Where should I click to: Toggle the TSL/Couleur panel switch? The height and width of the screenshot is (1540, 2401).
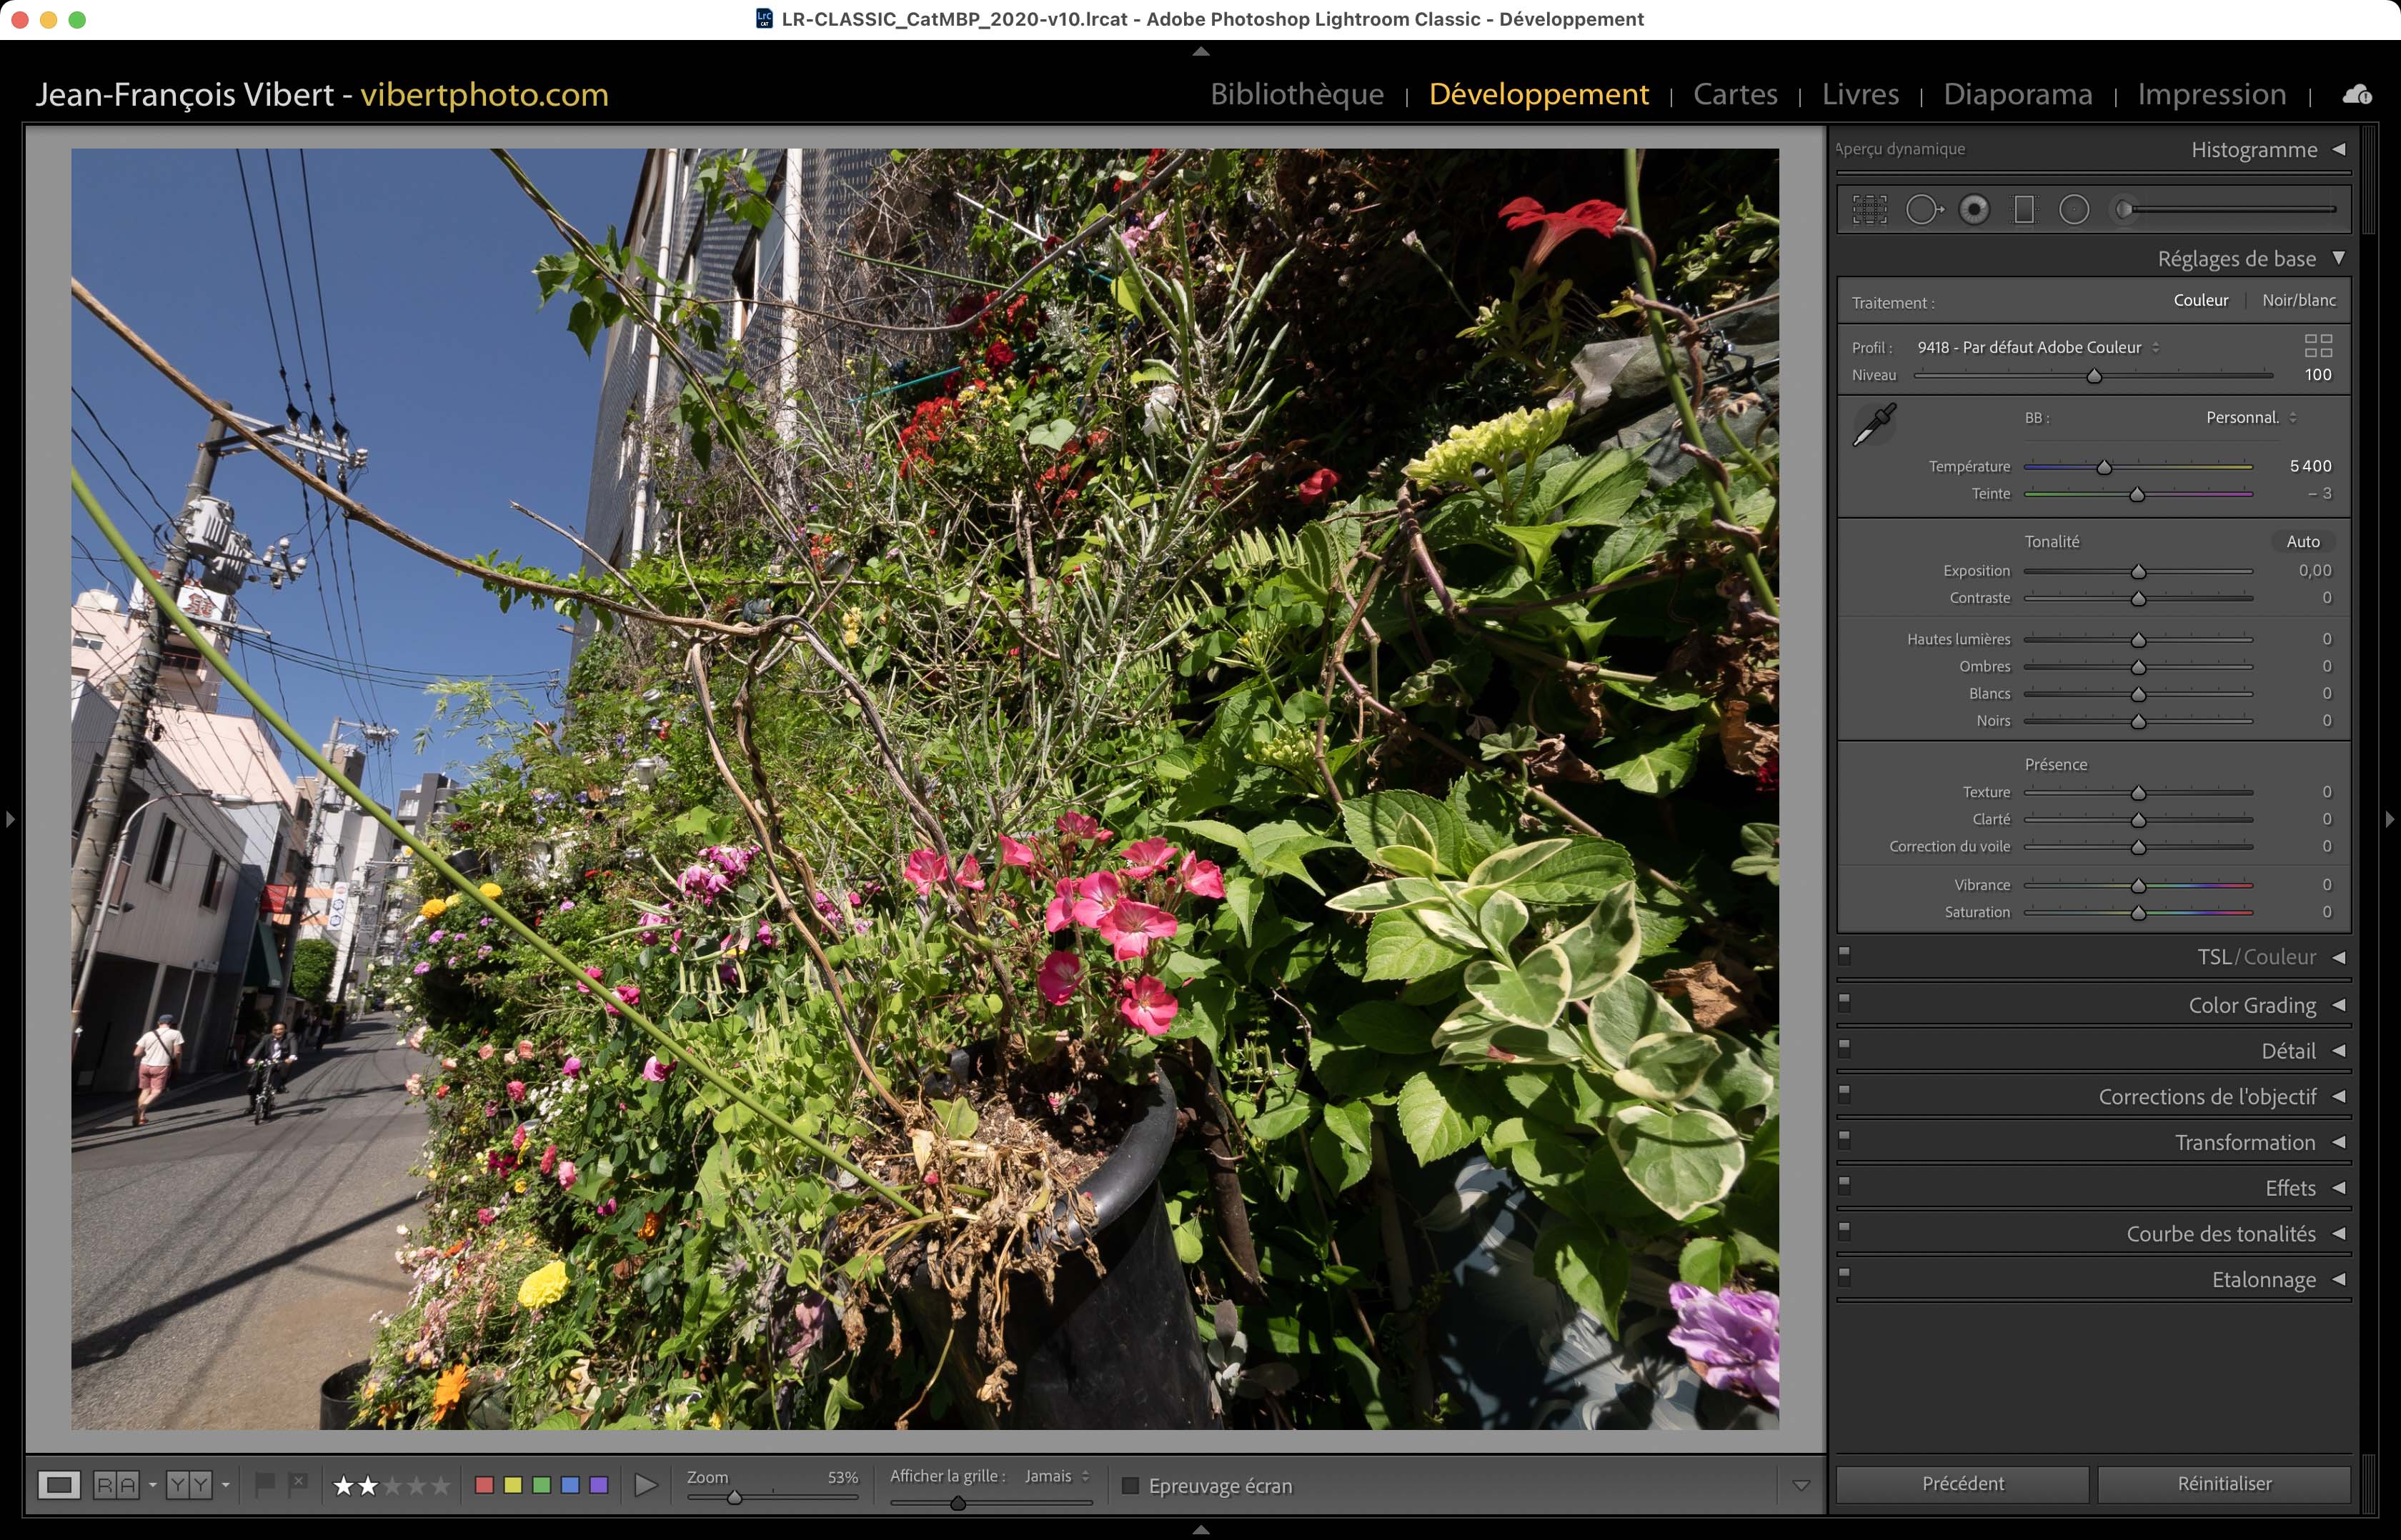pyautogui.click(x=1845, y=954)
